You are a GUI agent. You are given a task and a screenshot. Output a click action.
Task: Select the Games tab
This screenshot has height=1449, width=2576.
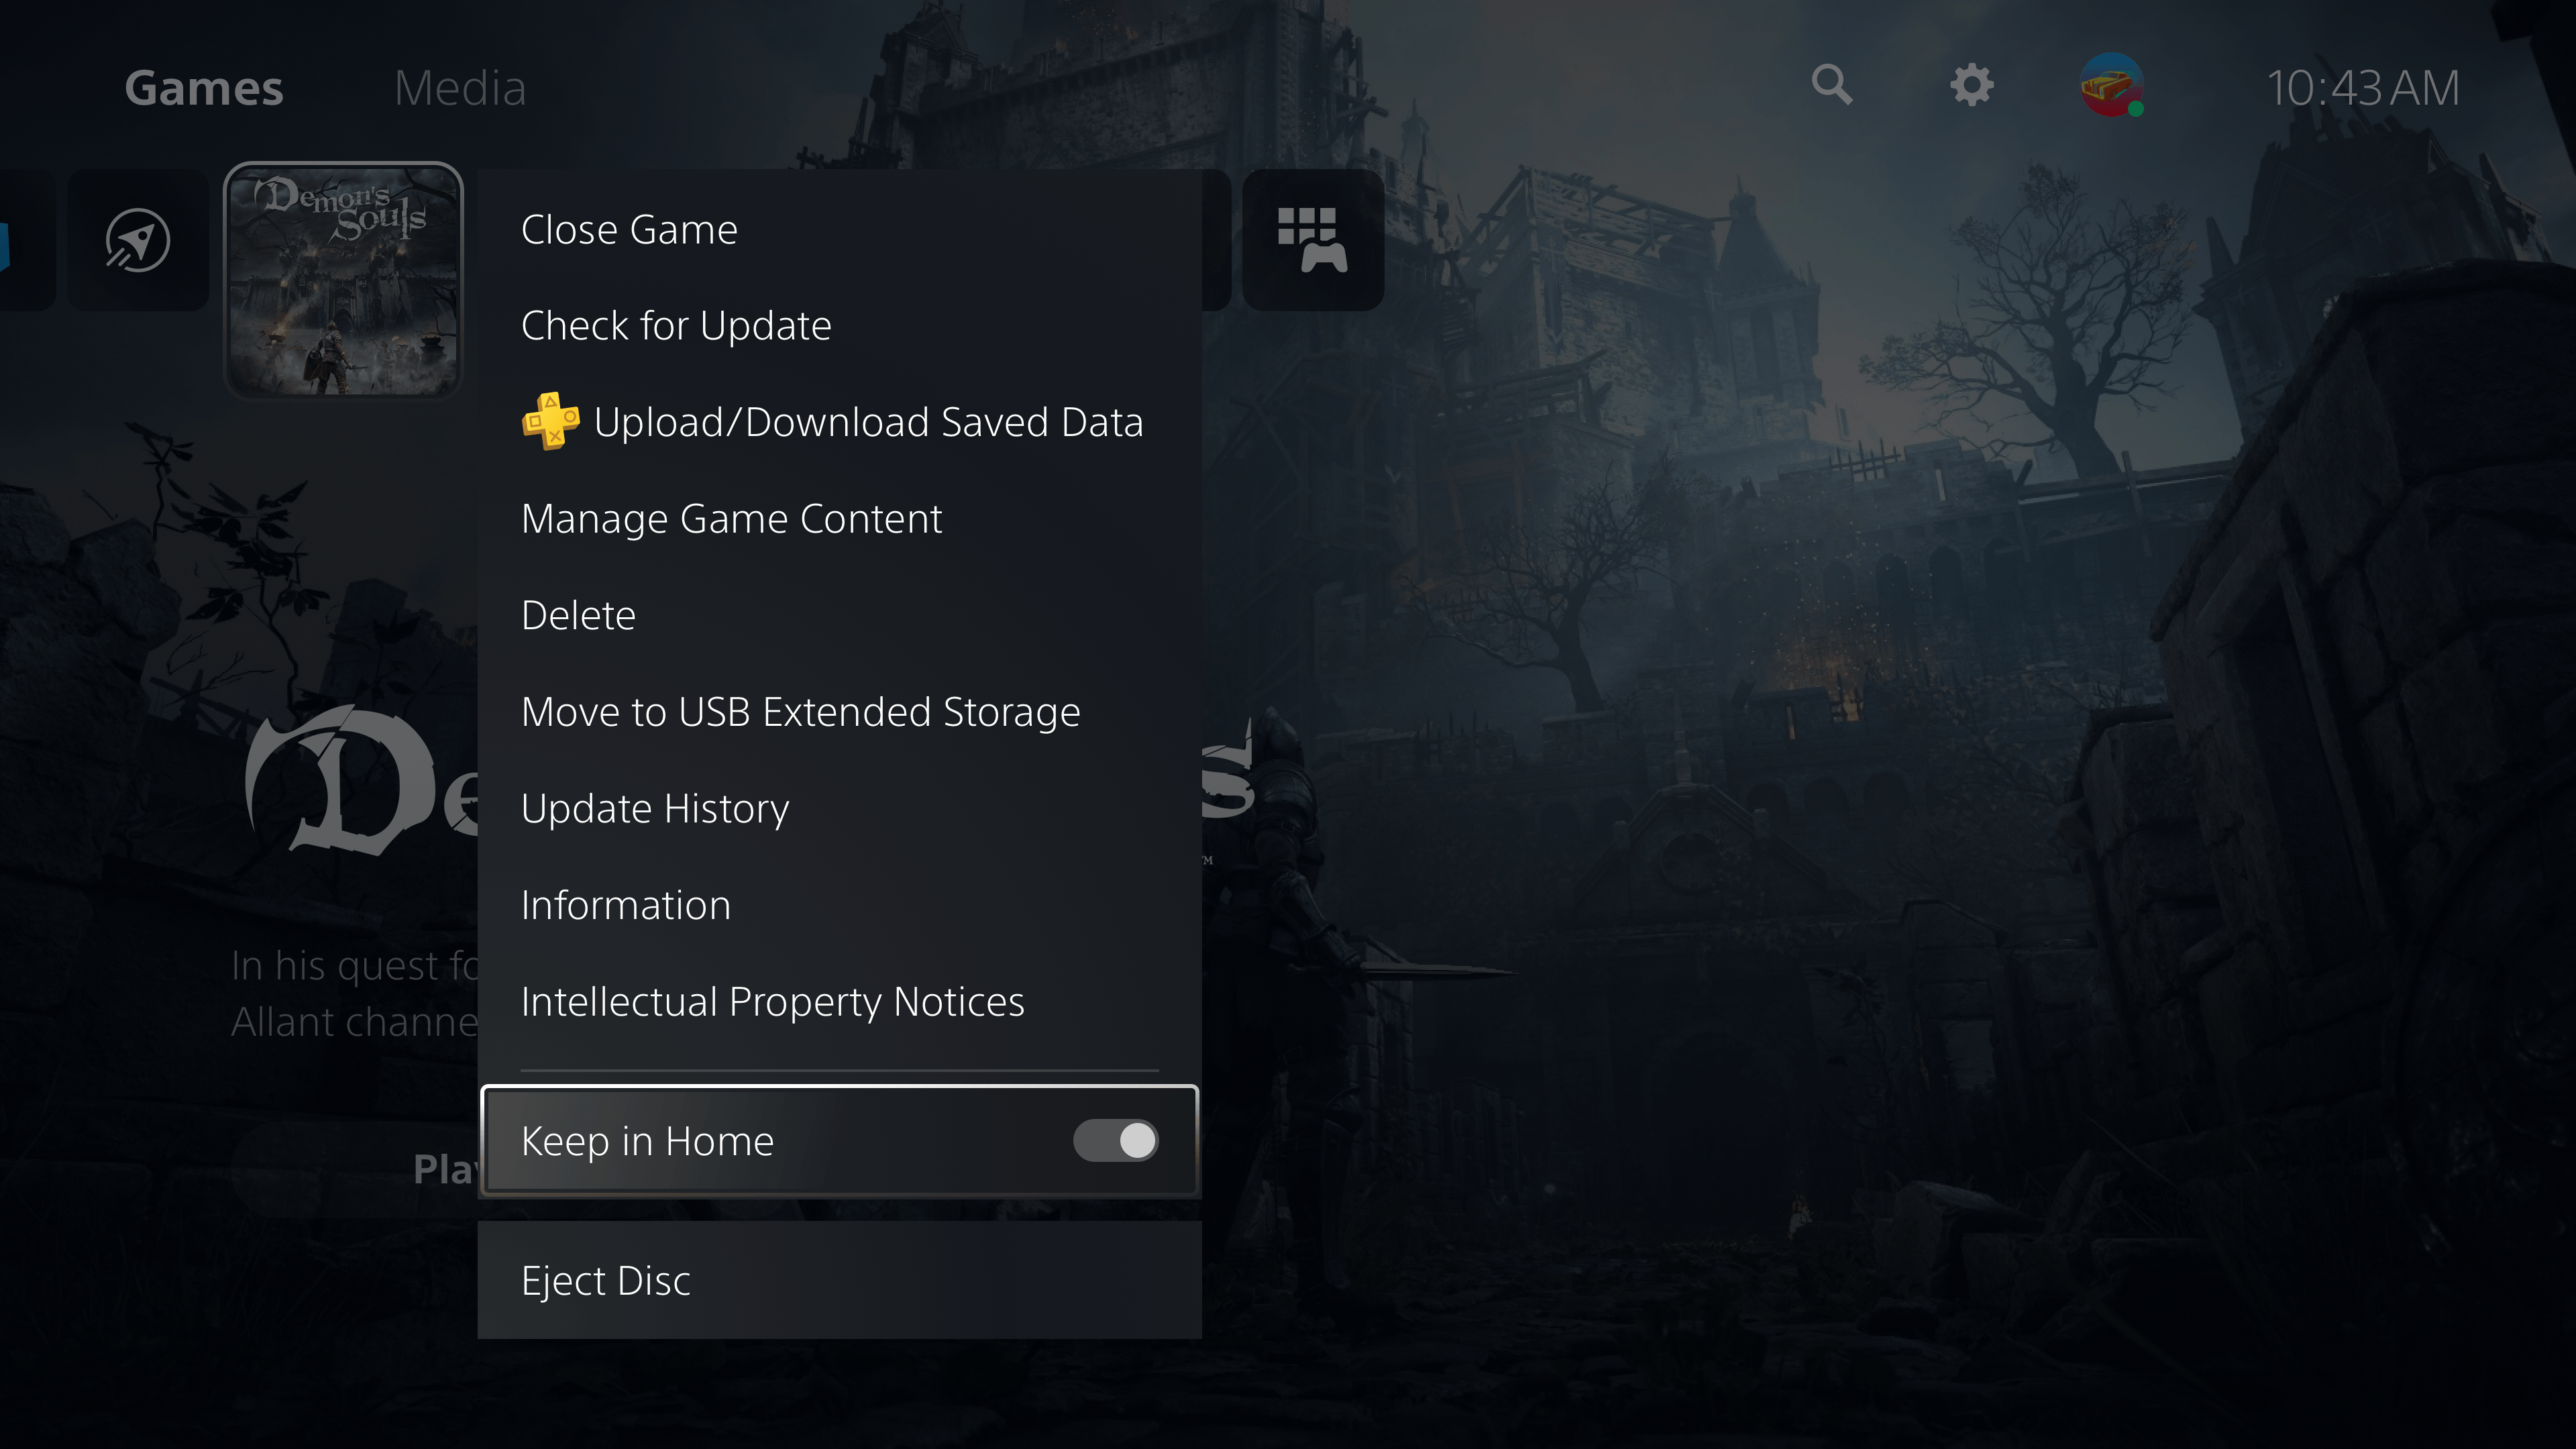203,87
